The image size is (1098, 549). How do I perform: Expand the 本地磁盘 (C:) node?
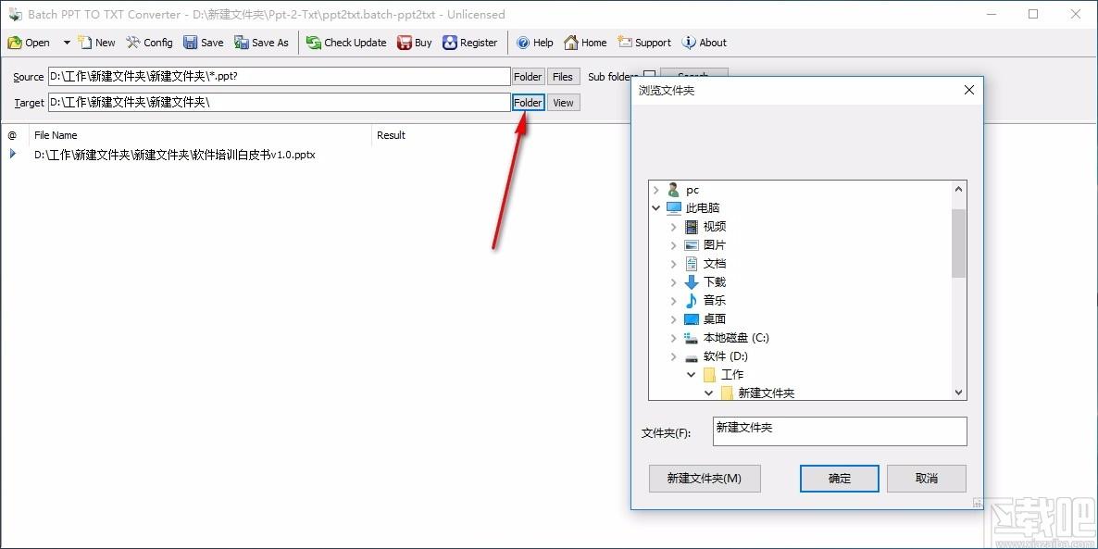[674, 338]
